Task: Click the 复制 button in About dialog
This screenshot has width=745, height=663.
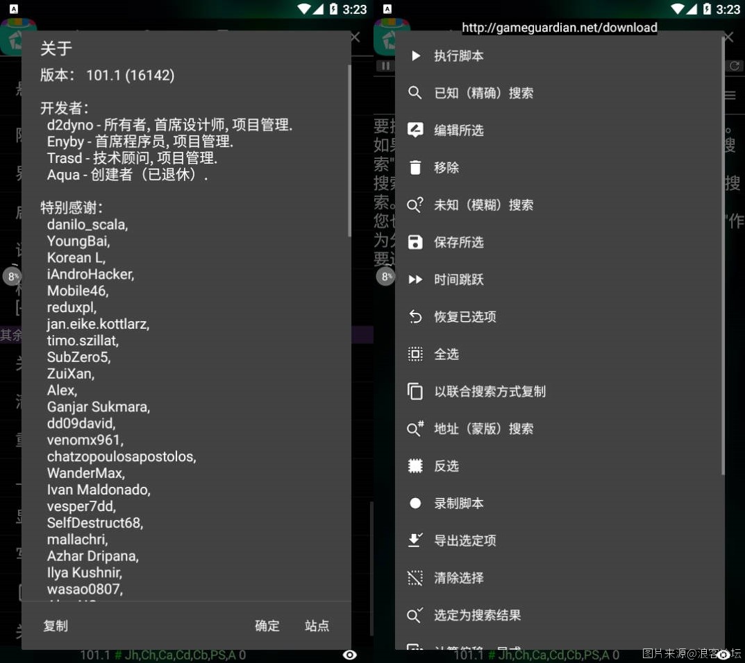Action: (x=56, y=626)
